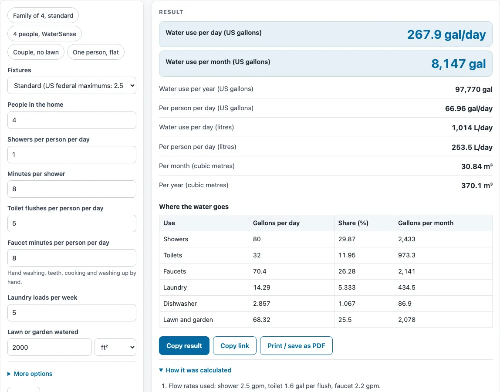Click the Copy link button
500x392 pixels.
235,345
